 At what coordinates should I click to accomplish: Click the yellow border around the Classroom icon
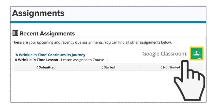pyautogui.click(x=196, y=47)
